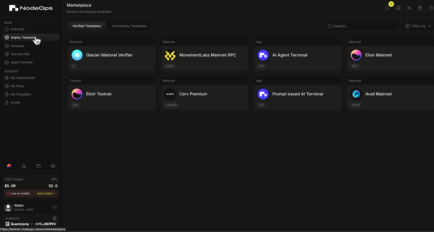Switch to the Verified Templates tab
434x232 pixels.
pyautogui.click(x=87, y=26)
